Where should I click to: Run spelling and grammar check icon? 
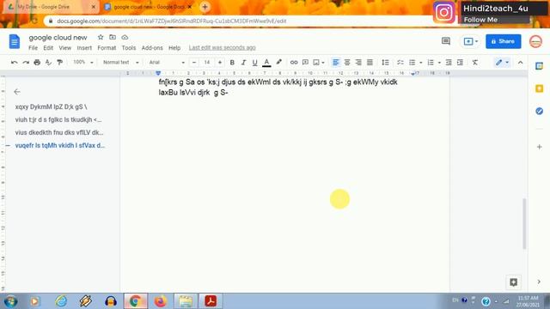point(48,63)
